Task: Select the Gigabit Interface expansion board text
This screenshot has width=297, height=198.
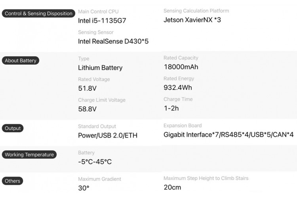Action: tap(228, 135)
